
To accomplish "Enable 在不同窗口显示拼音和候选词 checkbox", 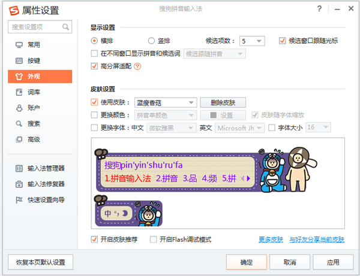I will (x=94, y=54).
